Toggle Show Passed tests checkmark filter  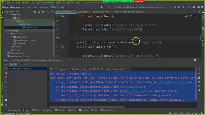point(11,65)
